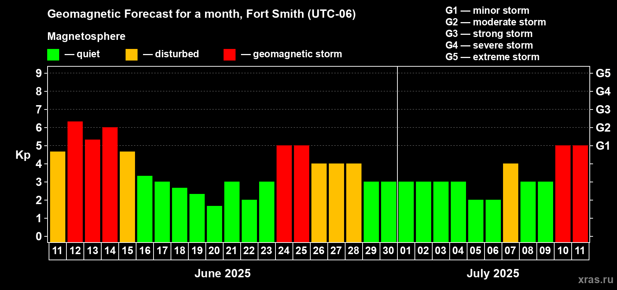Click the date label '18' on the axis
This screenshot has width=617, height=290.
point(180,250)
